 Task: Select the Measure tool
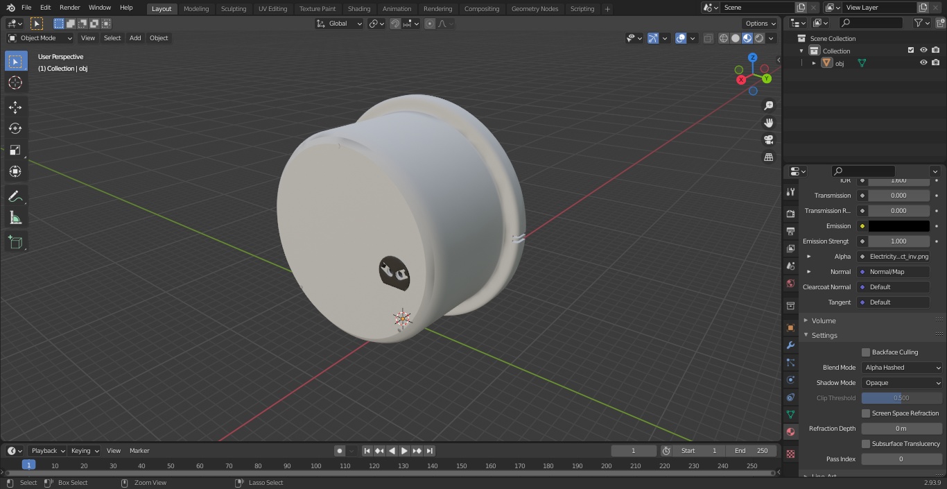coord(15,218)
